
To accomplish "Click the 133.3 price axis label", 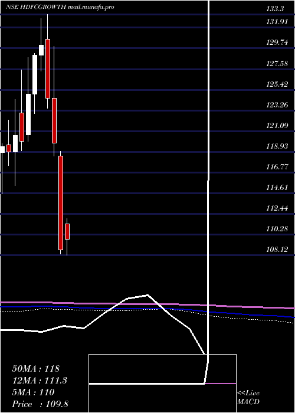I will click(276, 9).
